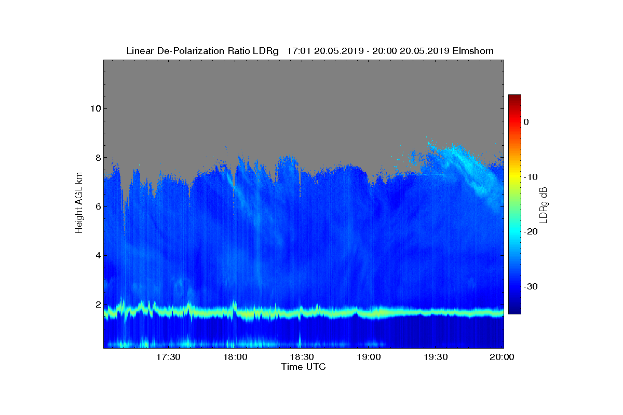This screenshot has width=623, height=415.
Task: Click the 2 km height tick label
Action: 97,305
